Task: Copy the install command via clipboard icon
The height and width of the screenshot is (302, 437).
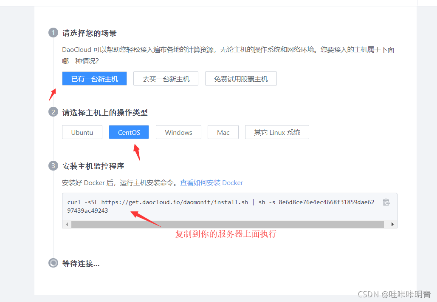Action: pyautogui.click(x=386, y=202)
